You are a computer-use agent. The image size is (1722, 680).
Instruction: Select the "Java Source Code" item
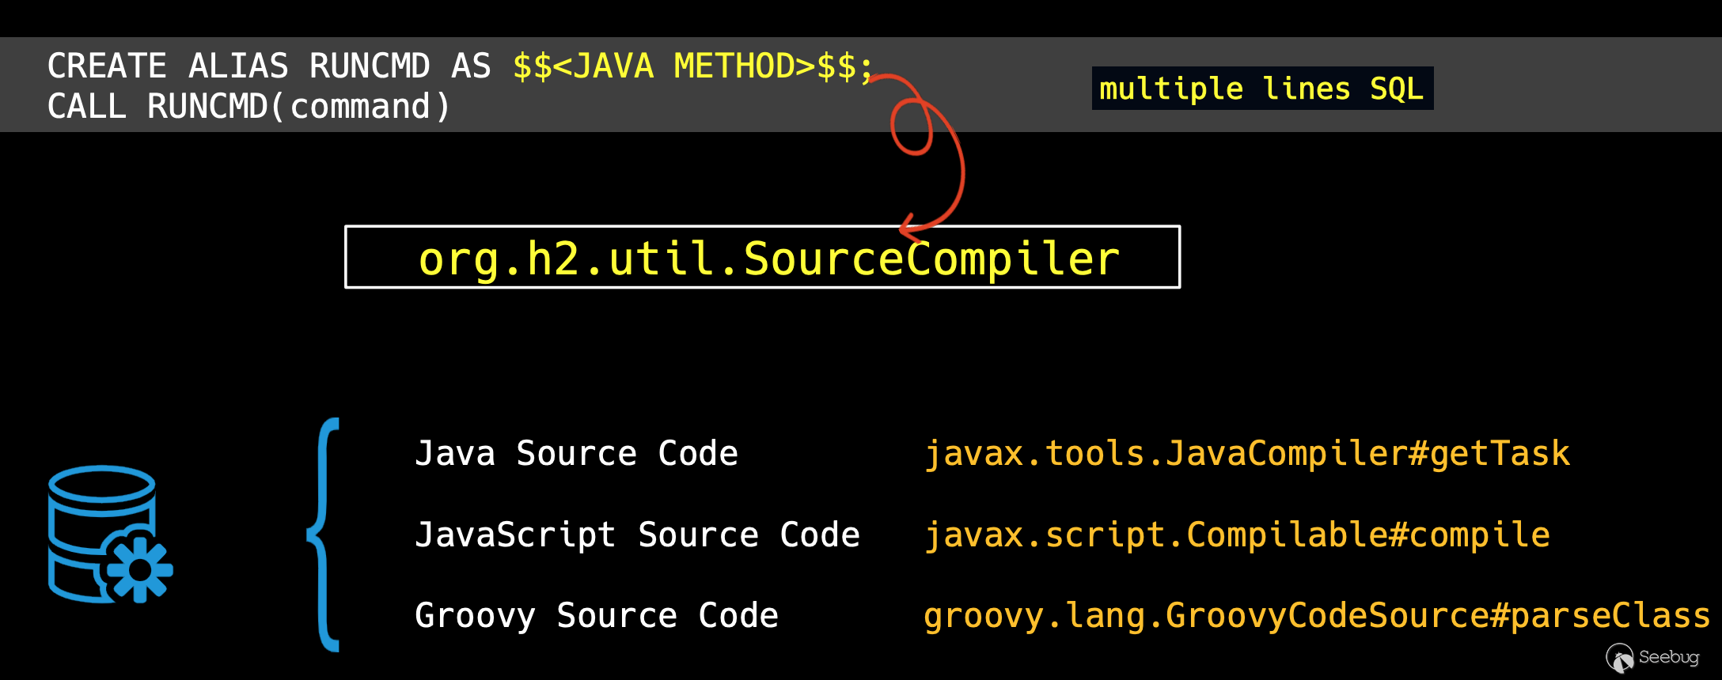click(576, 454)
